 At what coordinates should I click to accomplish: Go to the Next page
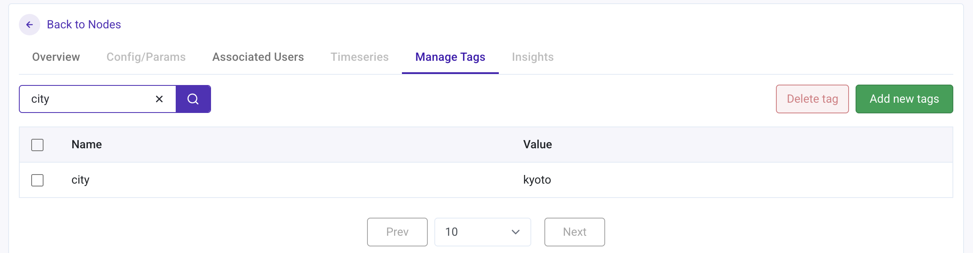(574, 232)
